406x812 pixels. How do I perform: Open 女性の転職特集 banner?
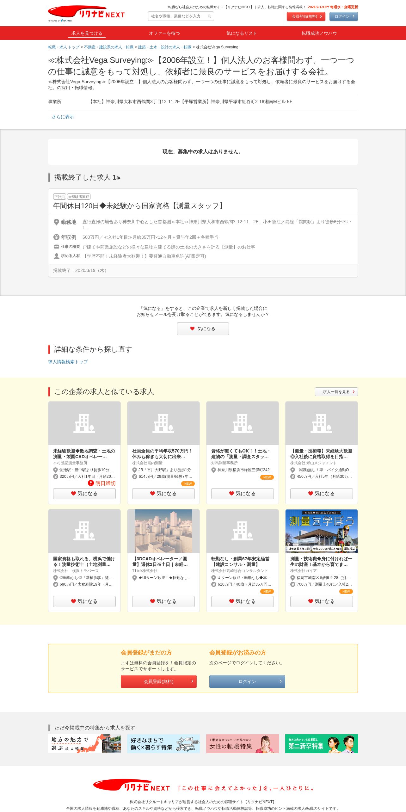coord(243,744)
